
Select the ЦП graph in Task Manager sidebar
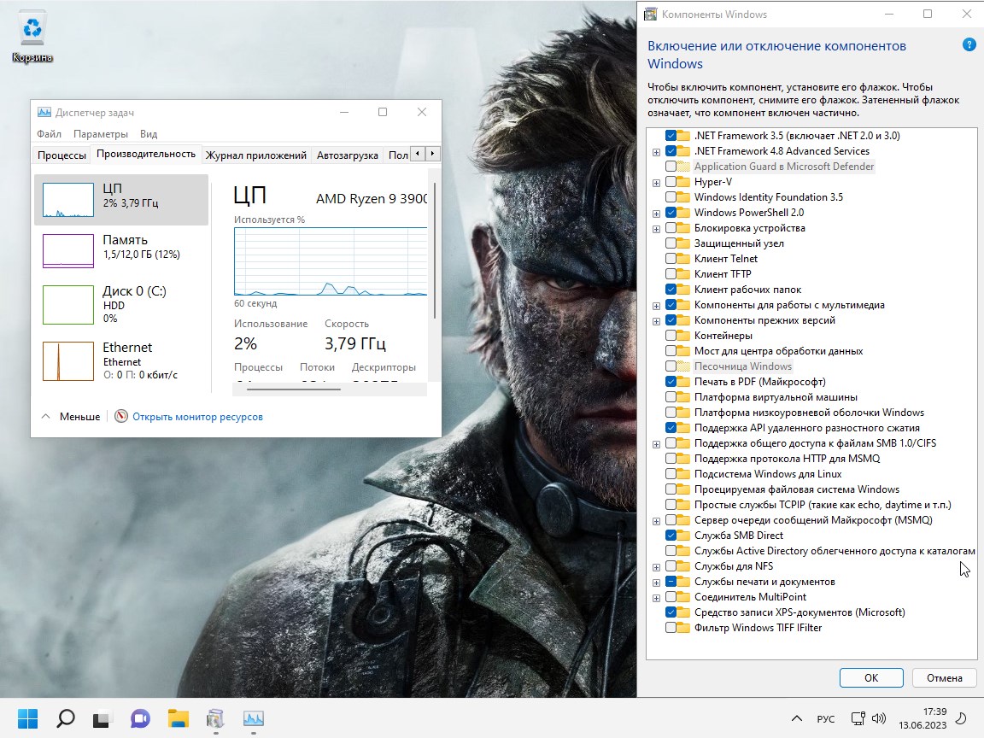point(120,200)
